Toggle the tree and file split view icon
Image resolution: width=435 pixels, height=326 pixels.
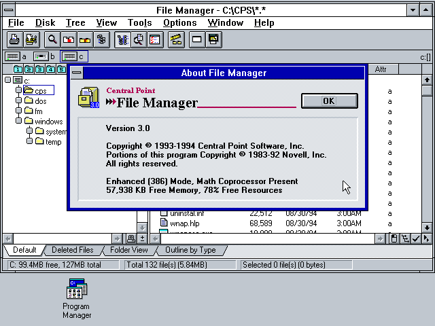pyautogui.click(x=122, y=39)
